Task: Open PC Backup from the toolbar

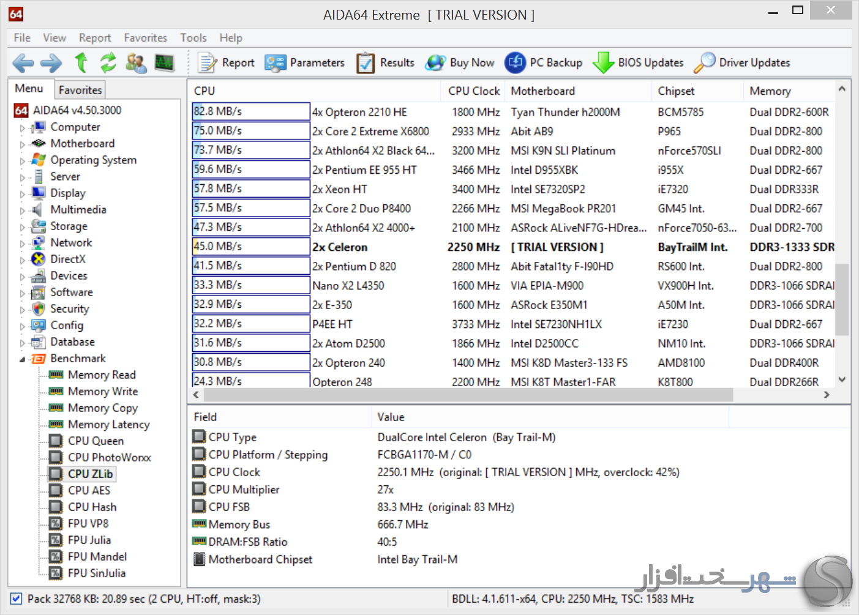Action: (544, 62)
